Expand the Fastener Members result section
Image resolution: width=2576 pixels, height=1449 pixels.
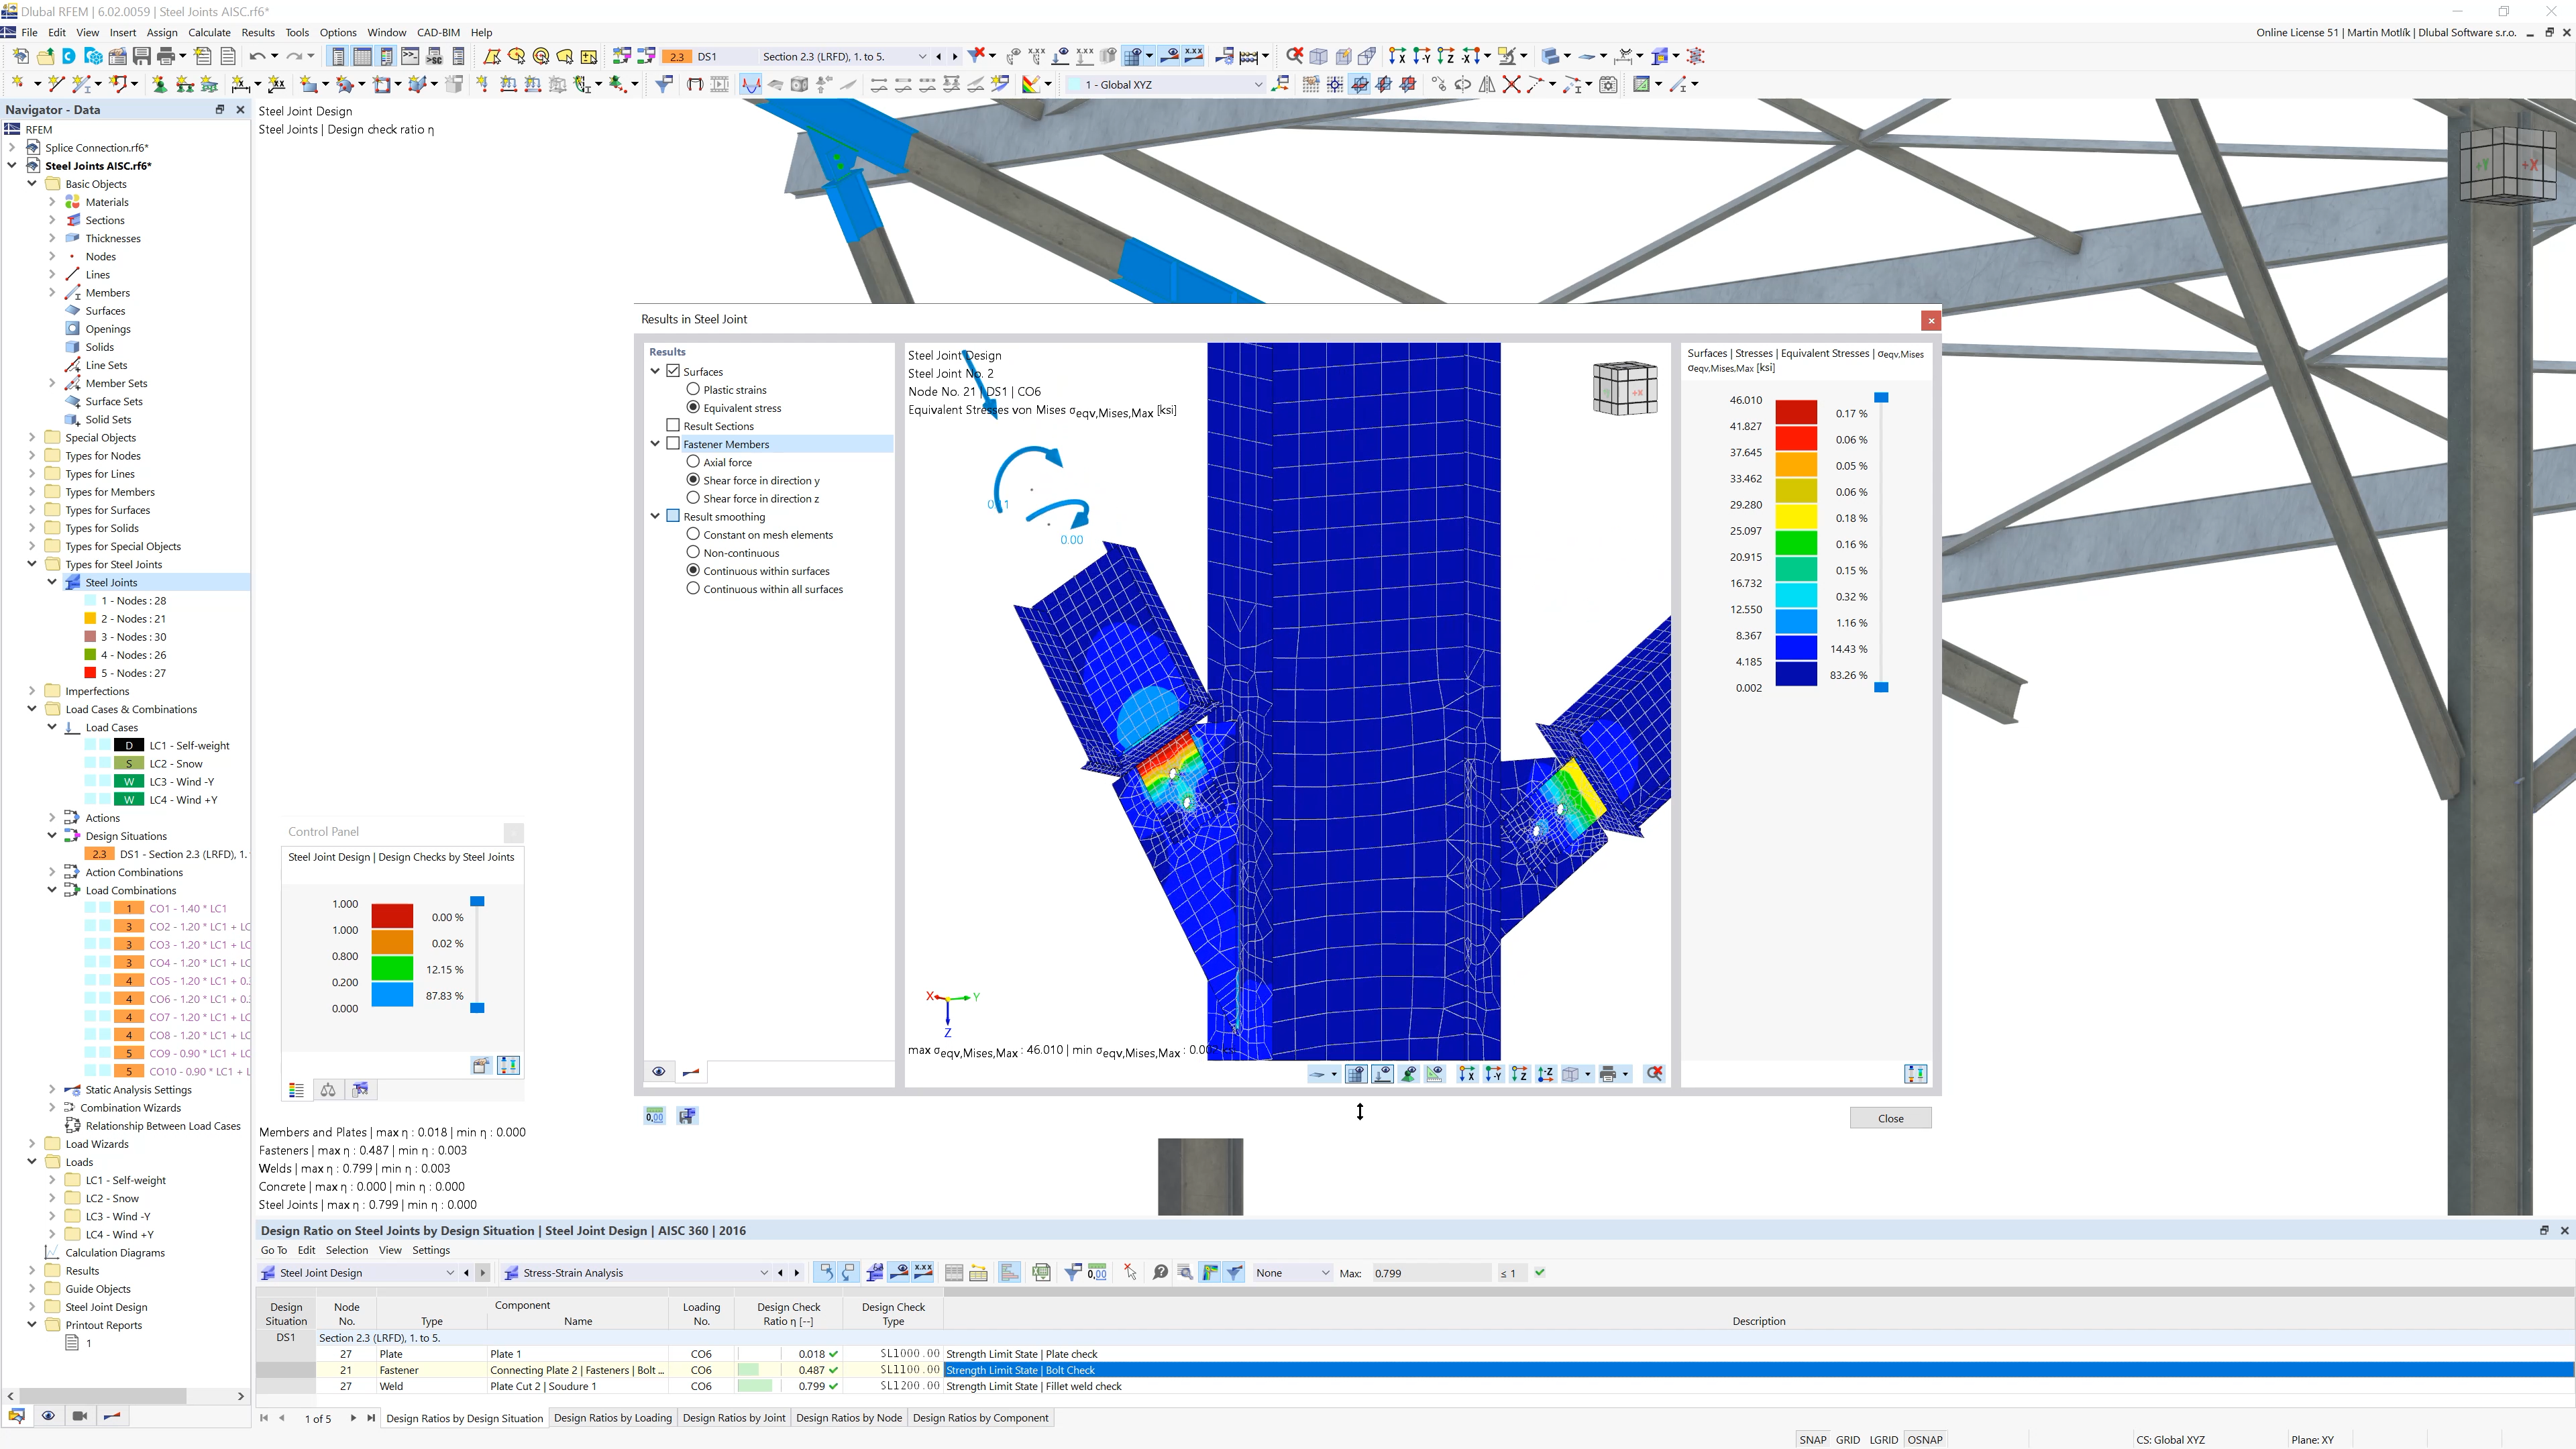(656, 444)
